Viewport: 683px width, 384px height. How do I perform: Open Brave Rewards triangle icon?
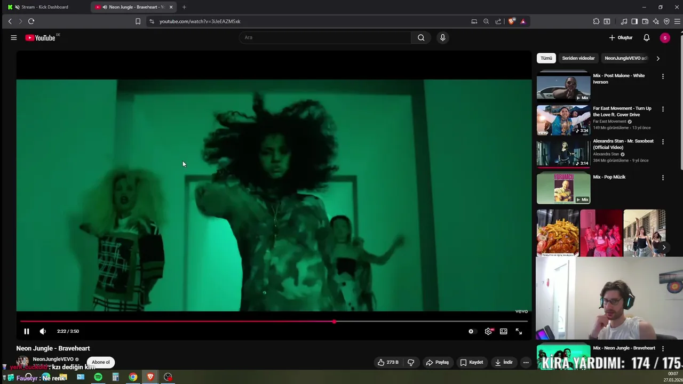tap(523, 21)
